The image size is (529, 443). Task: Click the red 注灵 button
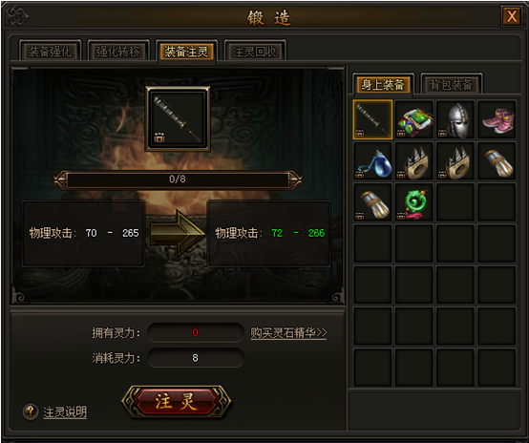(x=176, y=402)
